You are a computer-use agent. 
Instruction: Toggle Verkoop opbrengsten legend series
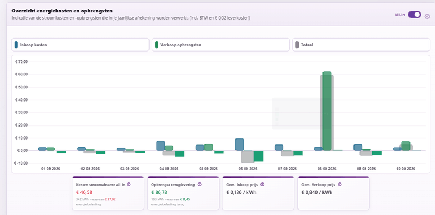coord(221,45)
